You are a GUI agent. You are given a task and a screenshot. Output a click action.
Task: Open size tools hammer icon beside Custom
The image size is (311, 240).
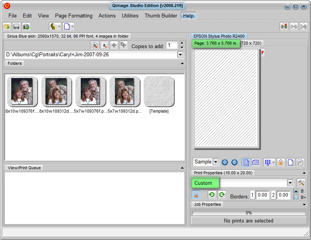(301, 183)
